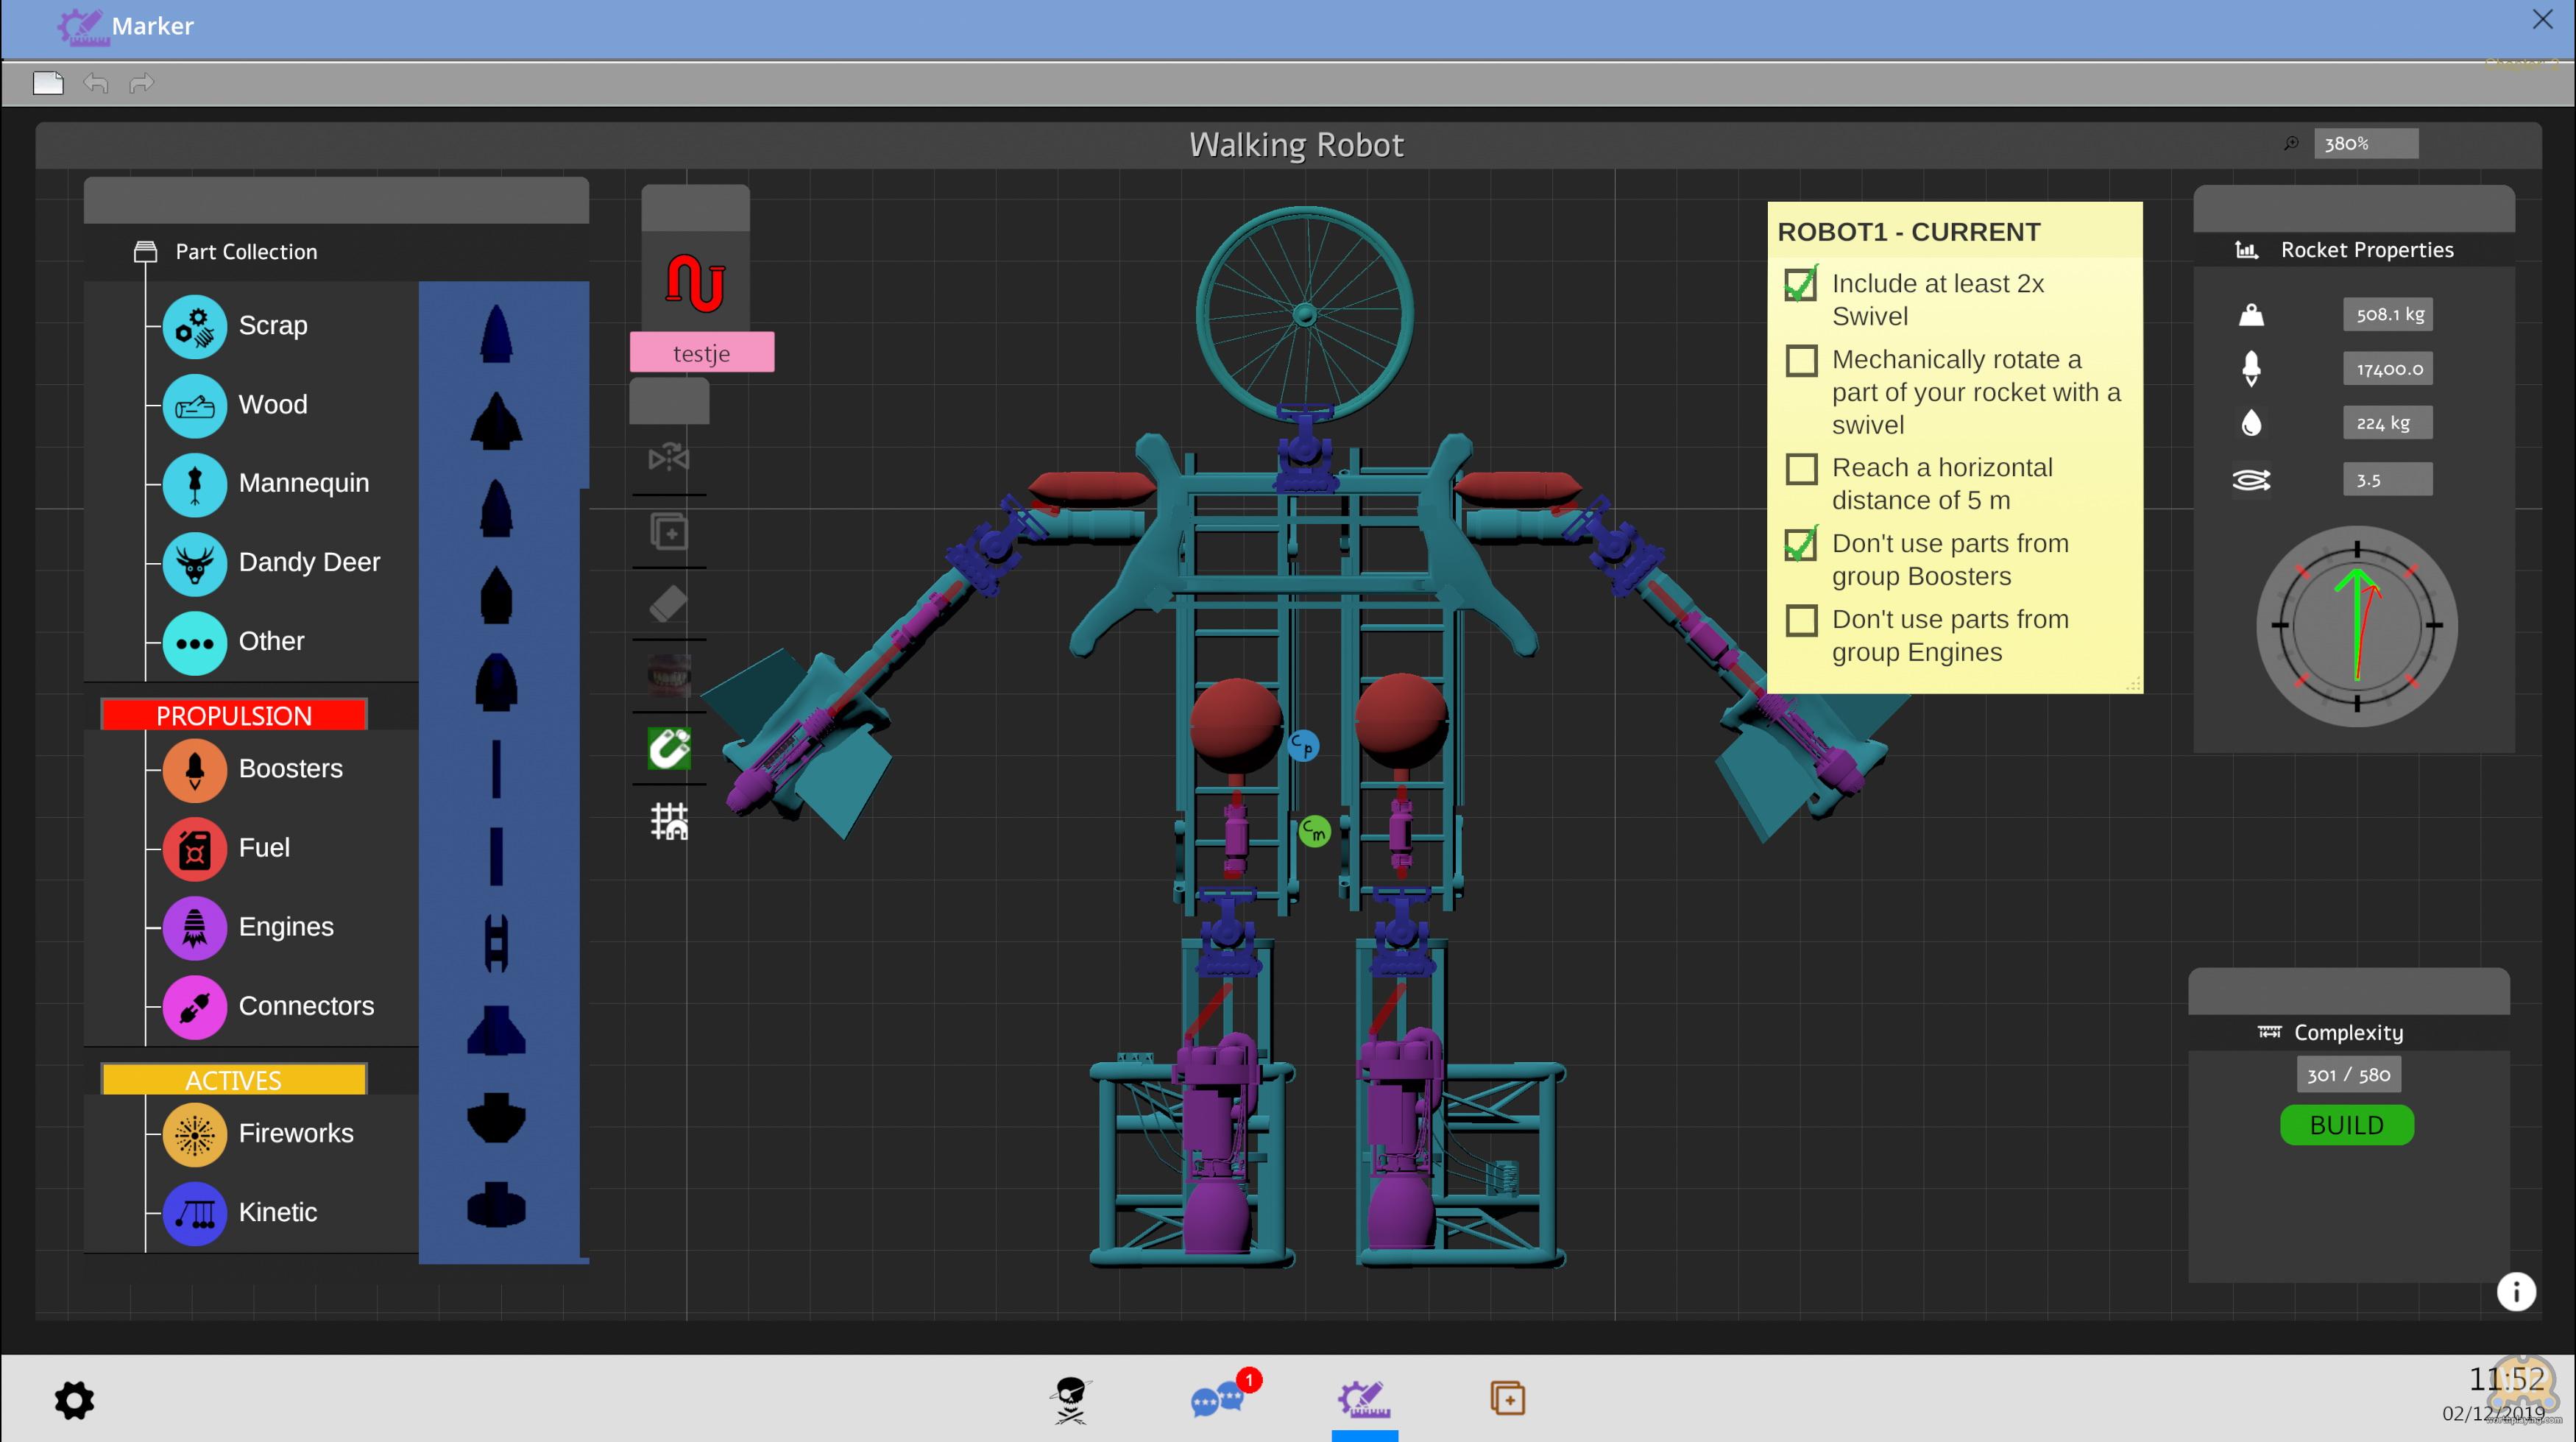Click the mirror/flip tool icon

[x=669, y=459]
